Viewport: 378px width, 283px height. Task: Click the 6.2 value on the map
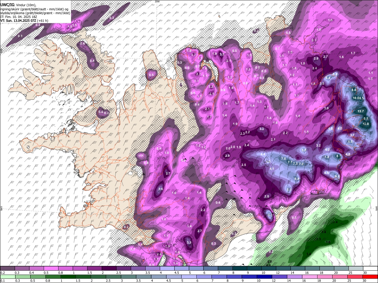pyautogui.click(x=337, y=176)
